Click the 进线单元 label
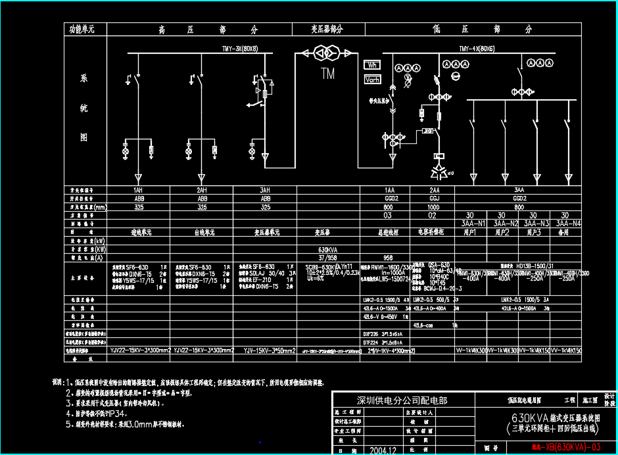 tap(141, 233)
